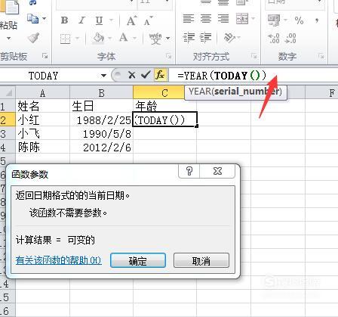Toggle Italic formatting button

pos(81,20)
